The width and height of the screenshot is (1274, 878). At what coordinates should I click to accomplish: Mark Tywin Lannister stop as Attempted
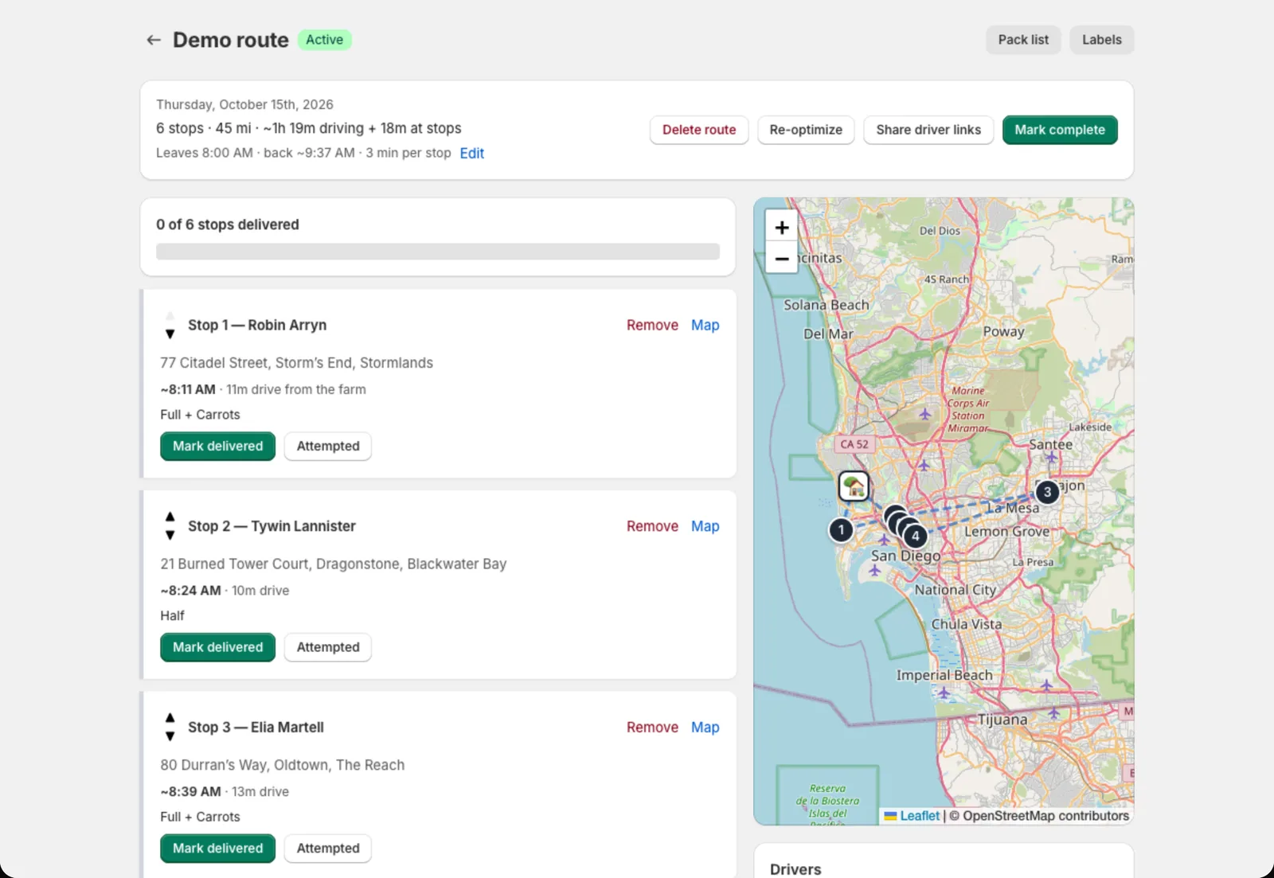[328, 647]
